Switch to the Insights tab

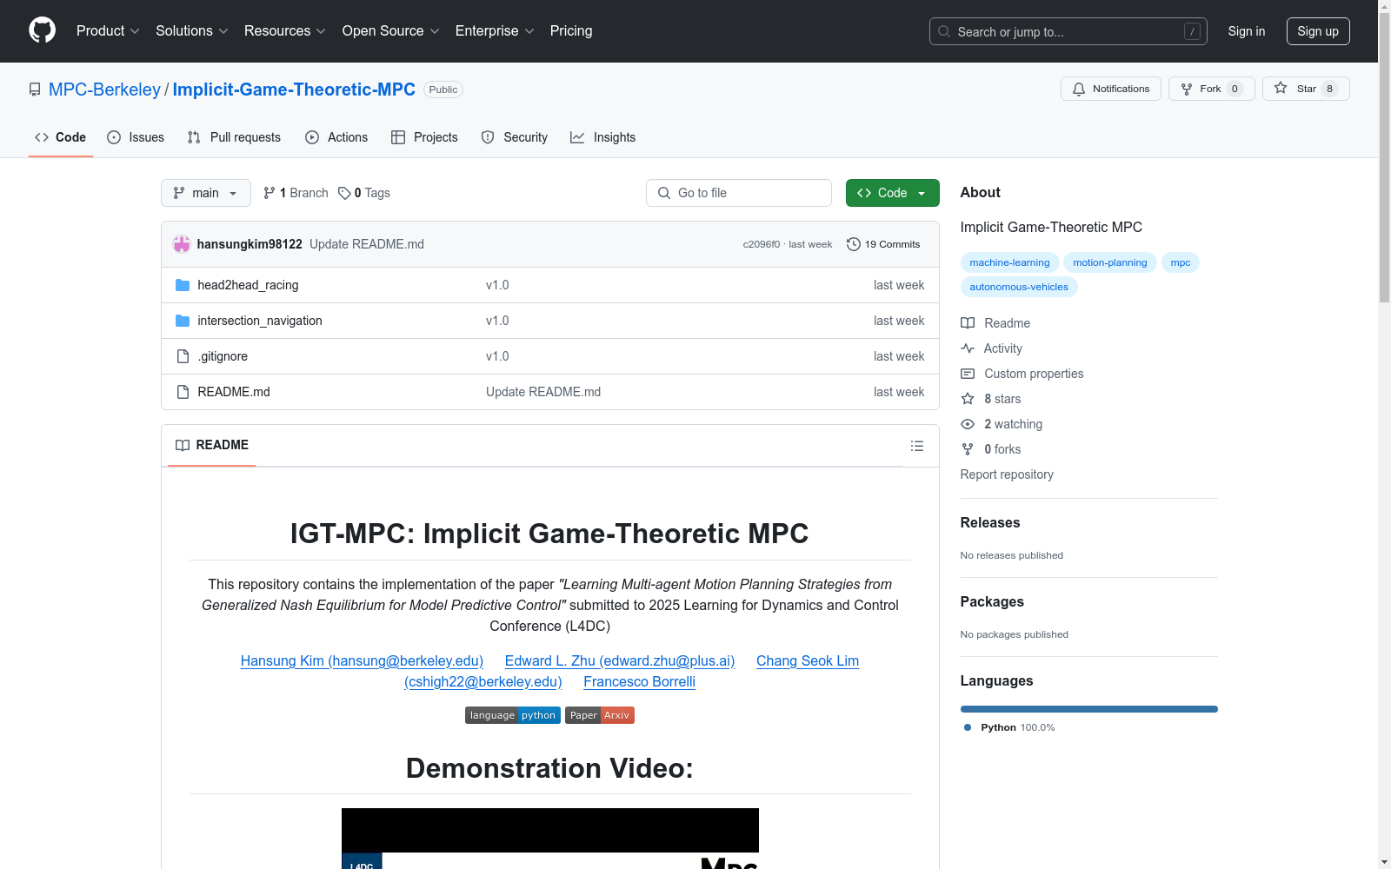[602, 137]
